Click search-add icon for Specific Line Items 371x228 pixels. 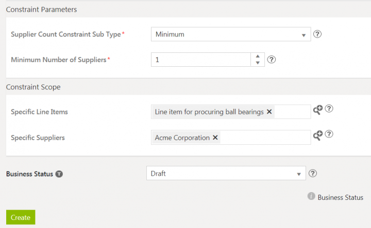[x=318, y=109]
